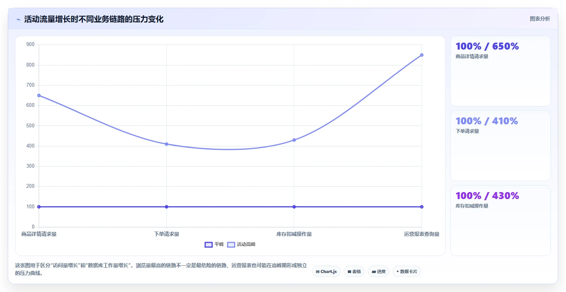Click the 下单请求量 card caption
566x292 pixels.
tap(467, 131)
